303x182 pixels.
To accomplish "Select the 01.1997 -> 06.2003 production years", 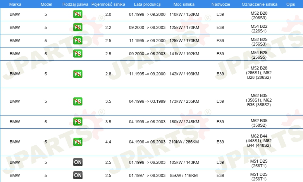I will tap(147, 175).
